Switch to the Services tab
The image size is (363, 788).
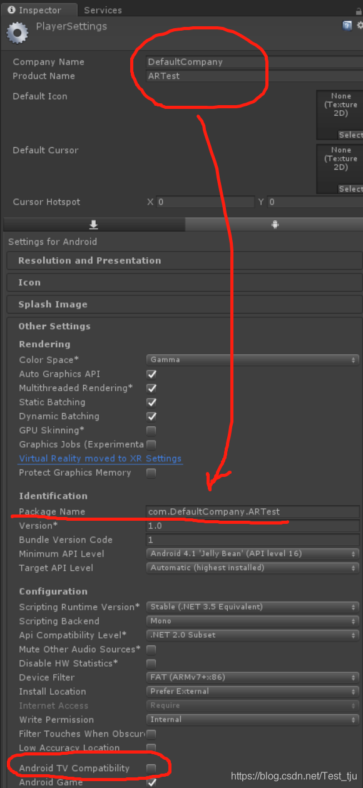103,10
